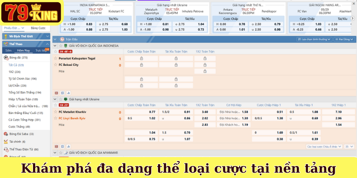Select Tỷ Số Chính Xác (196) market
Image resolution: width=357 pixels, height=178 pixels.
tap(23, 79)
